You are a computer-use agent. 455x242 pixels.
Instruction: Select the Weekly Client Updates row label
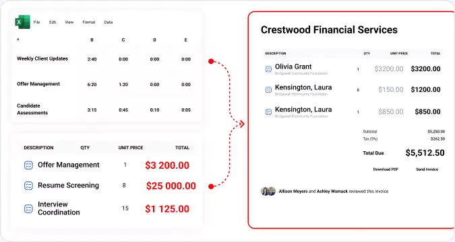click(x=42, y=58)
